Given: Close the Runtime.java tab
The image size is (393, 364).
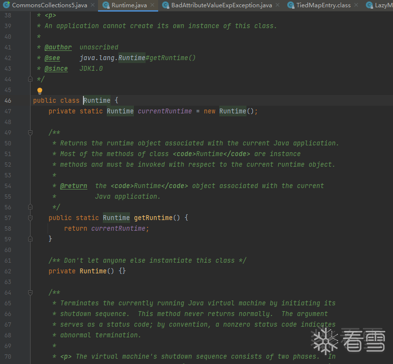Looking at the screenshot, I should click(152, 5).
